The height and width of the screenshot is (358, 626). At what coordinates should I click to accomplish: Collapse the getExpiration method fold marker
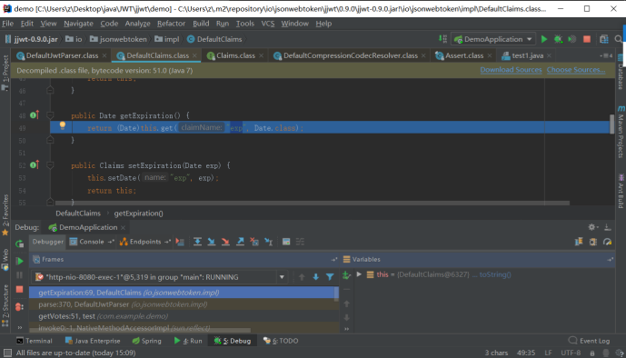coord(50,115)
